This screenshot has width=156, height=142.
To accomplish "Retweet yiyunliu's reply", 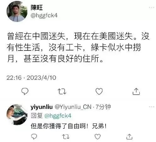I will (66, 137).
